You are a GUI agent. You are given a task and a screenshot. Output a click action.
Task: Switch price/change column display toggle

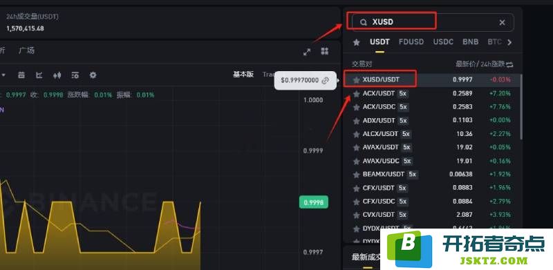pos(509,64)
